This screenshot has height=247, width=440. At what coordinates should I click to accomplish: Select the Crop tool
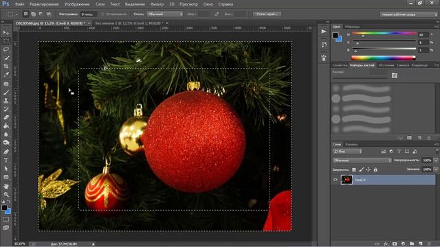6,67
